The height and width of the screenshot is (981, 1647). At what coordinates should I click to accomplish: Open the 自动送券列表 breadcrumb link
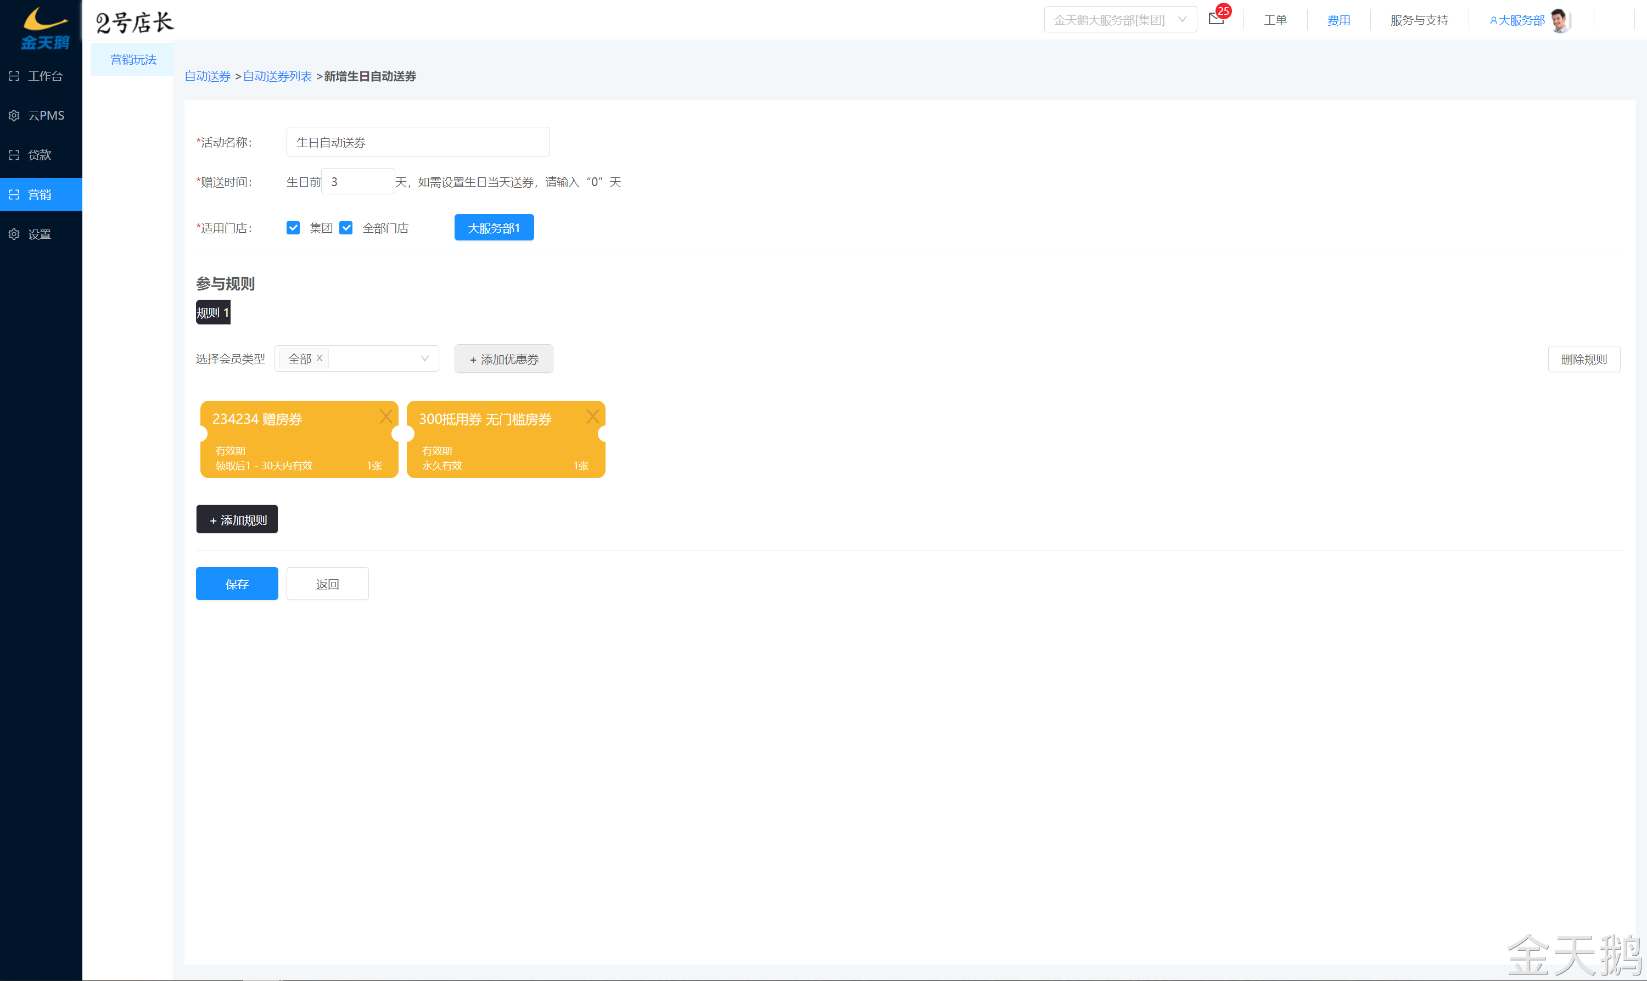pos(278,76)
